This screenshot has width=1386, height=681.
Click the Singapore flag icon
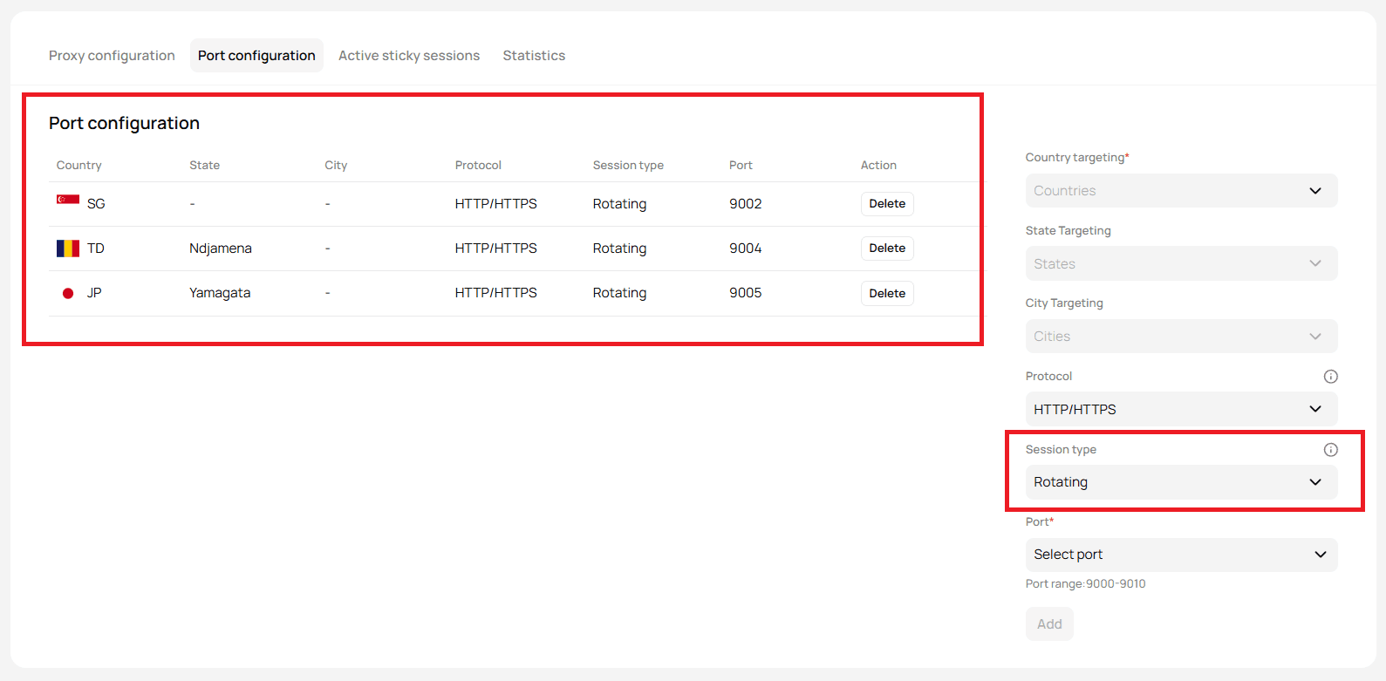tap(68, 201)
